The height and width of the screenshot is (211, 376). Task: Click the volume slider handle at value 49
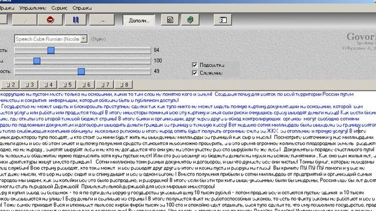click(81, 72)
